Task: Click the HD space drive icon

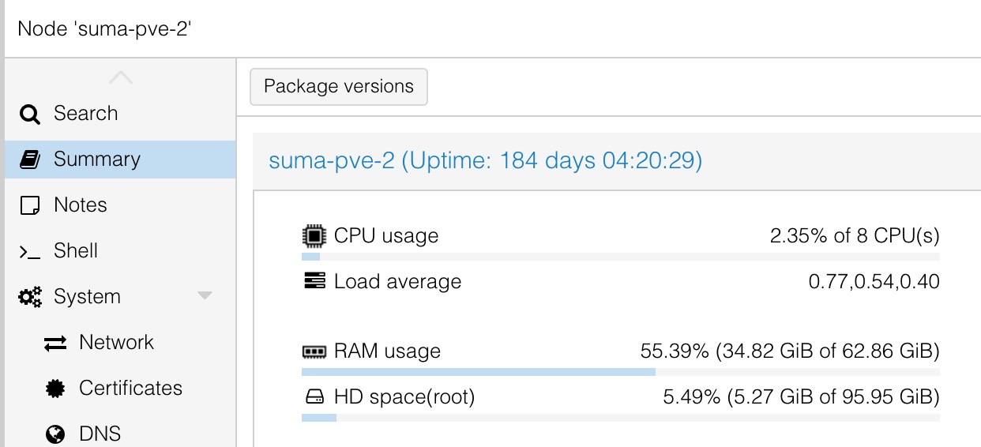Action: click(314, 396)
